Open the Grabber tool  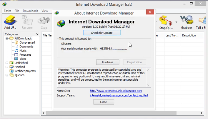(187, 22)
